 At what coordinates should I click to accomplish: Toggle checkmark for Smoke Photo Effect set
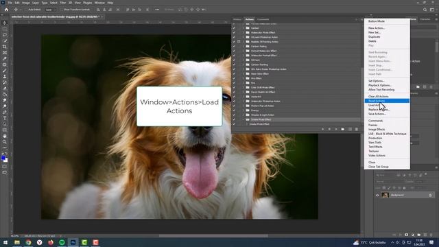[x=234, y=119]
